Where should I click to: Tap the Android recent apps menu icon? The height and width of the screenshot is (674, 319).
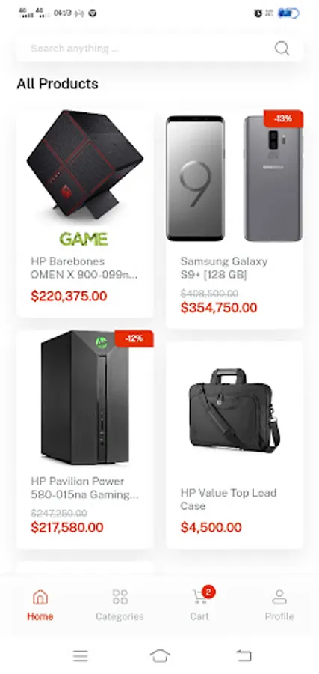(80, 655)
